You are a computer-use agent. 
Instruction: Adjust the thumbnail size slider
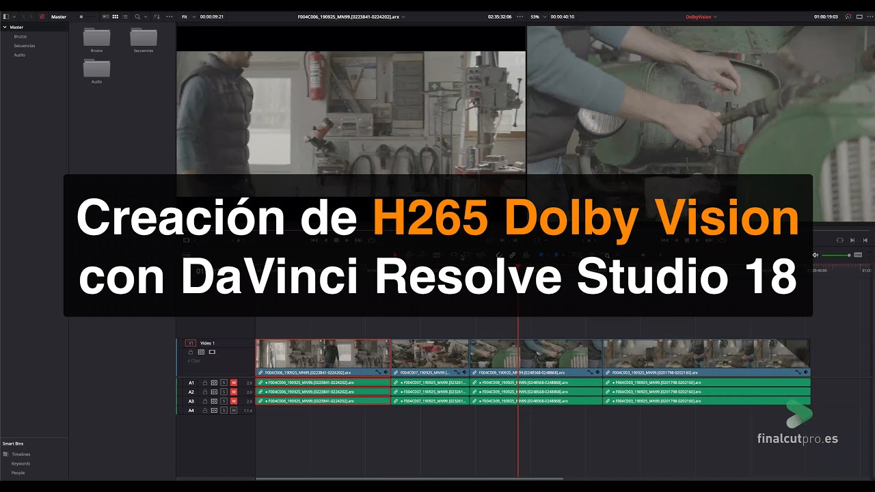87,16
